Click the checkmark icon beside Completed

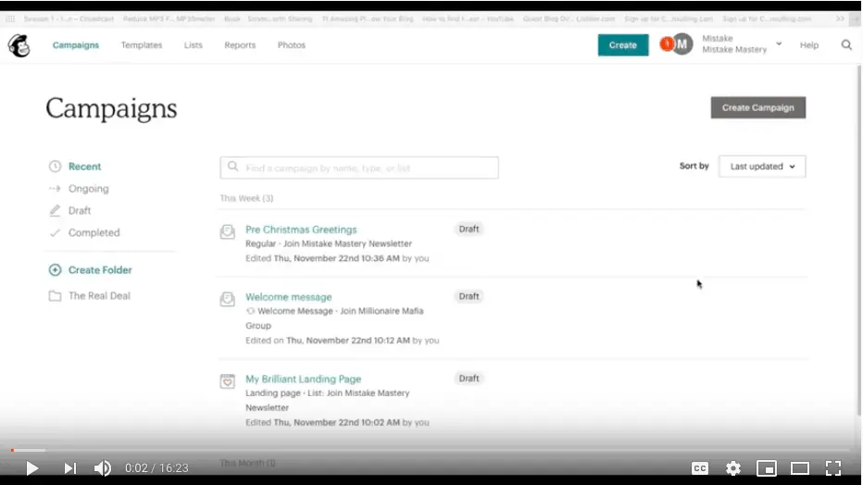point(55,232)
